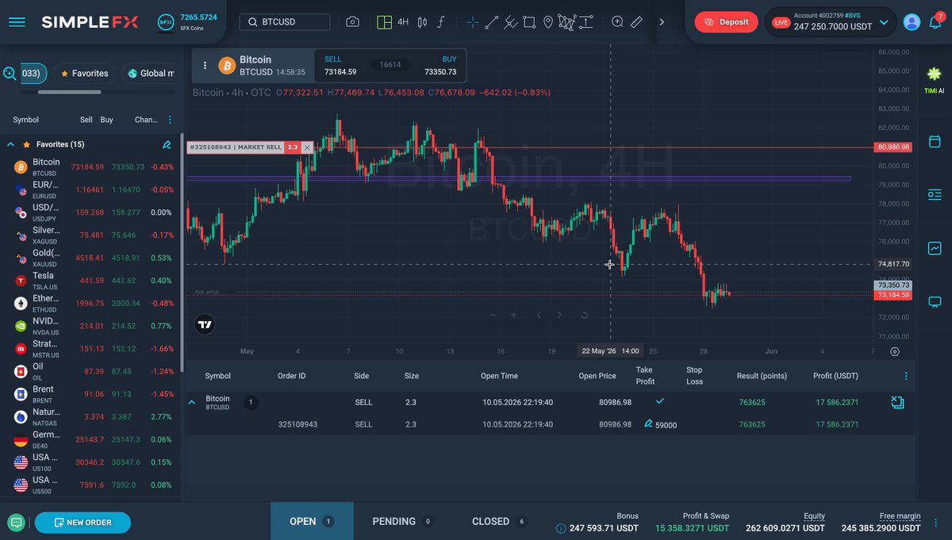Switch to the OPEN positions tab
Viewport: 952px width, 540px height.
312,521
